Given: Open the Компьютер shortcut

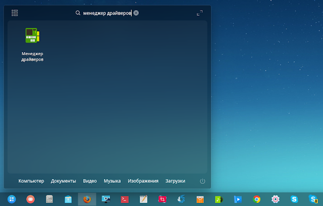Looking at the screenshot, I should point(31,181).
